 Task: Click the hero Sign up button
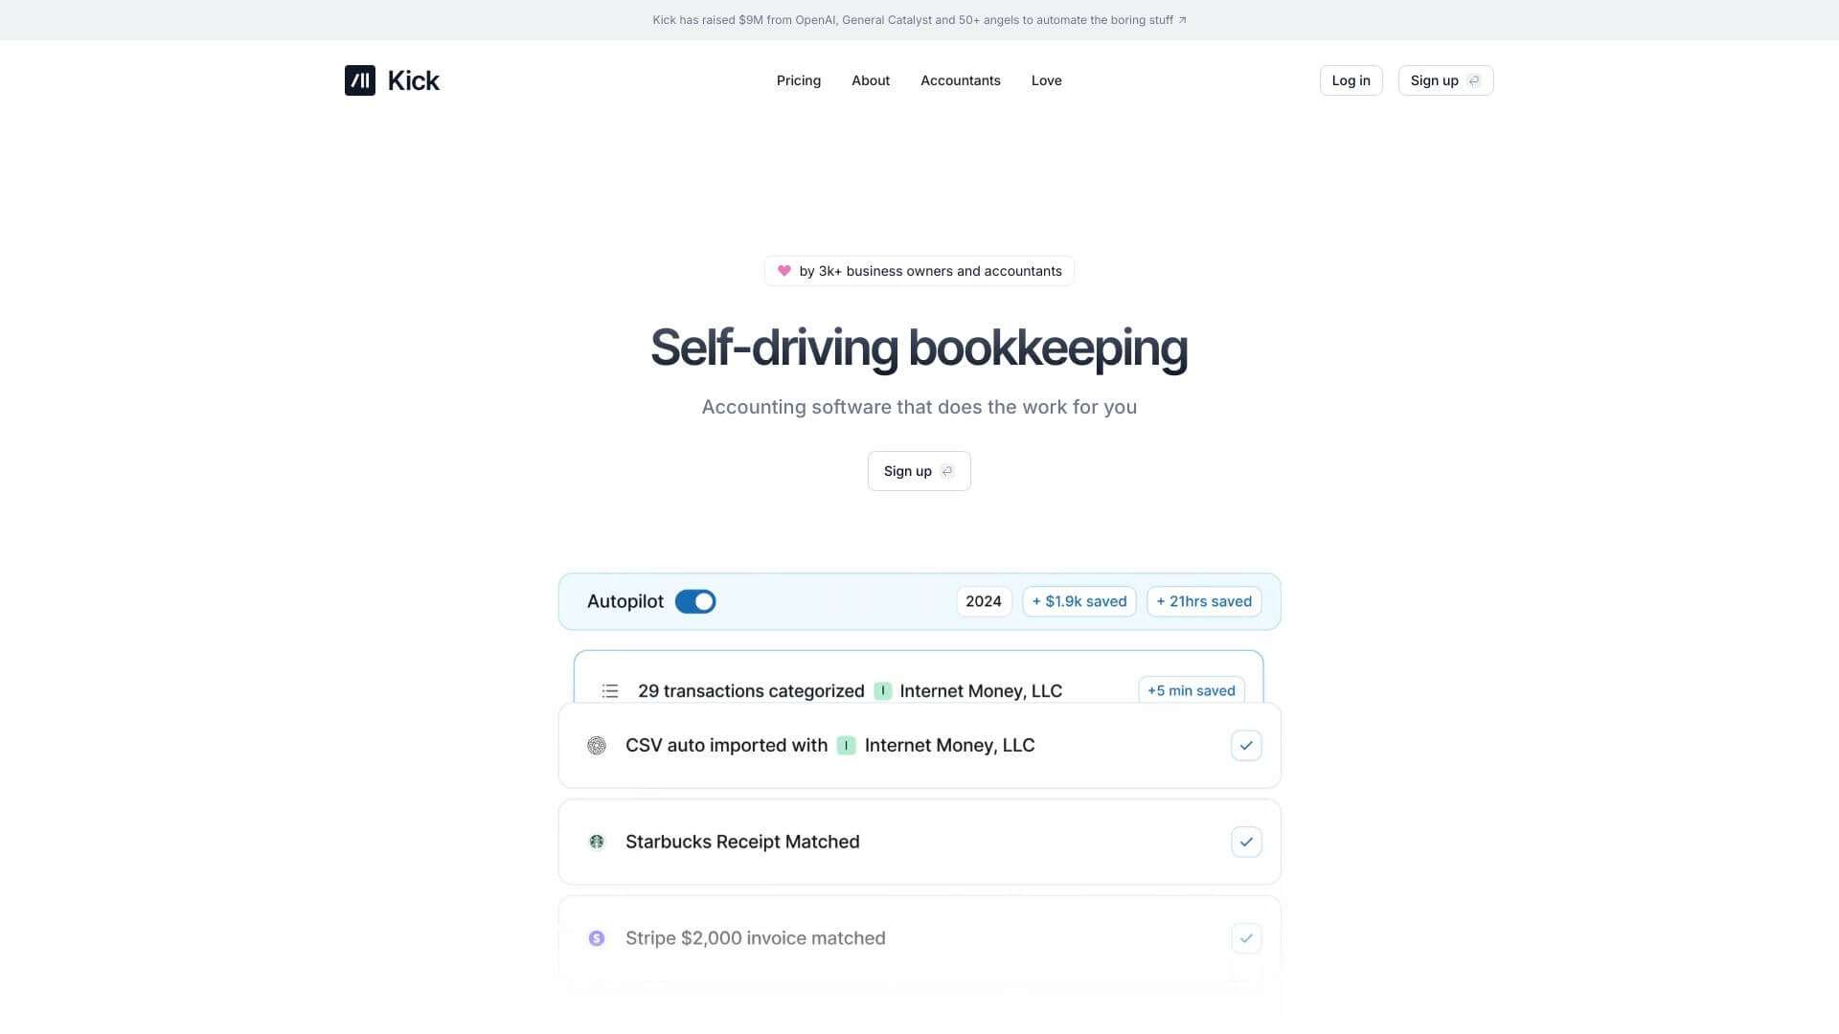[x=919, y=471]
